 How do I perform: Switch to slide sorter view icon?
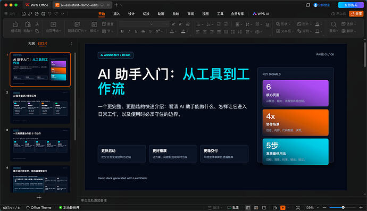256,208
